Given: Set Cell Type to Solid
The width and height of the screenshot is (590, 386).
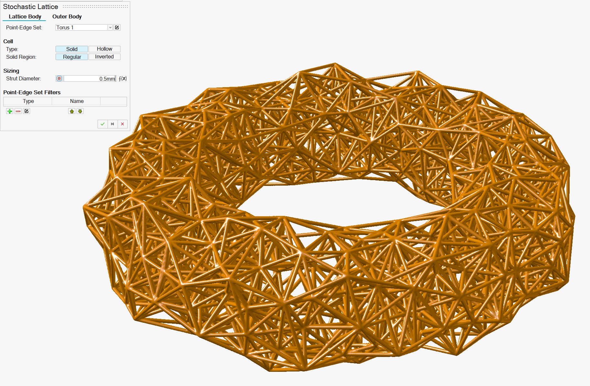Looking at the screenshot, I should 72,49.
